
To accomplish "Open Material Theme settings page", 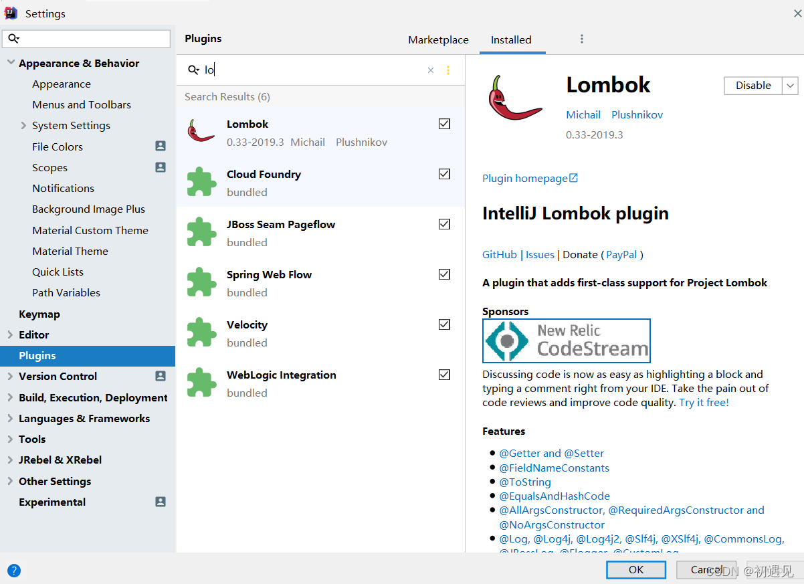I will 70,251.
